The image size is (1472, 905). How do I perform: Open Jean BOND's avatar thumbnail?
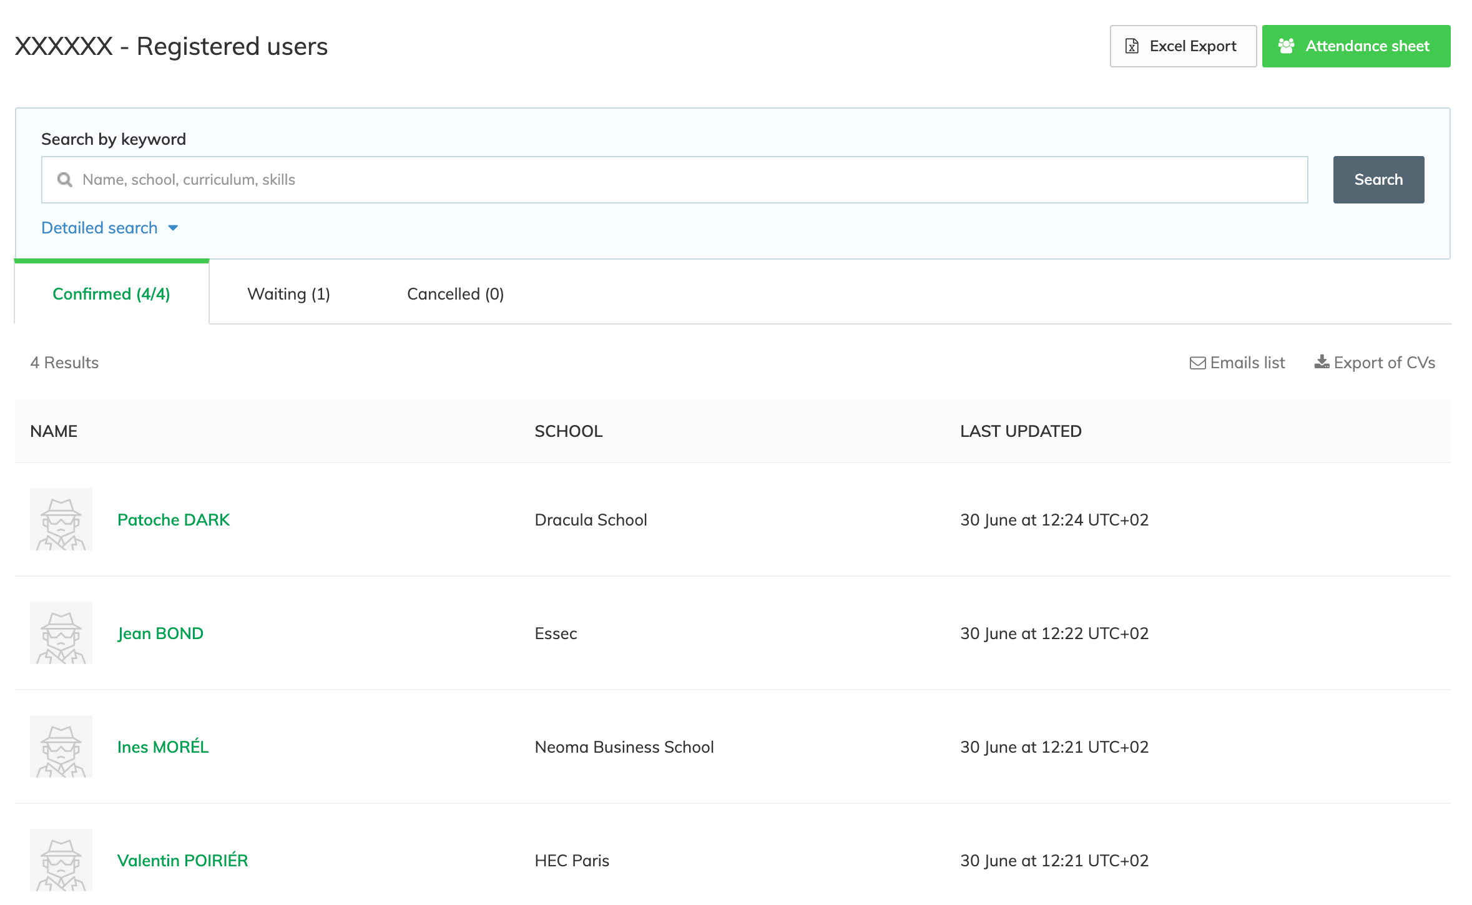[61, 633]
